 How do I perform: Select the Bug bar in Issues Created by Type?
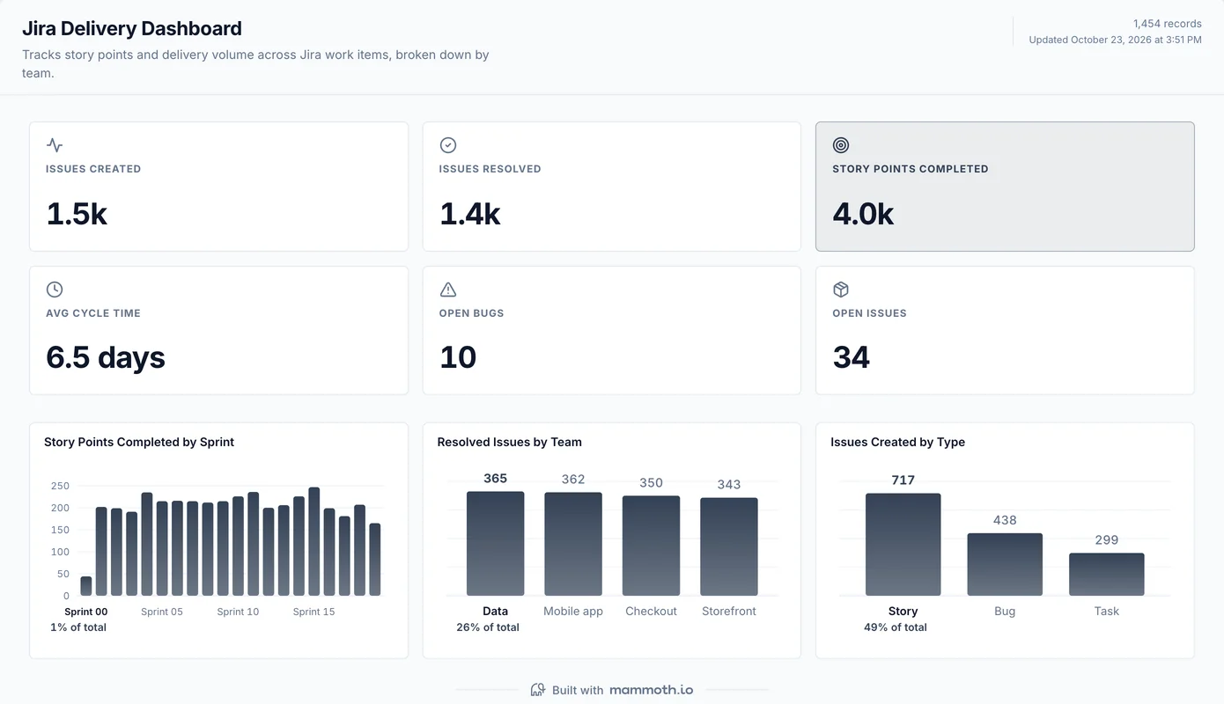coord(1005,565)
